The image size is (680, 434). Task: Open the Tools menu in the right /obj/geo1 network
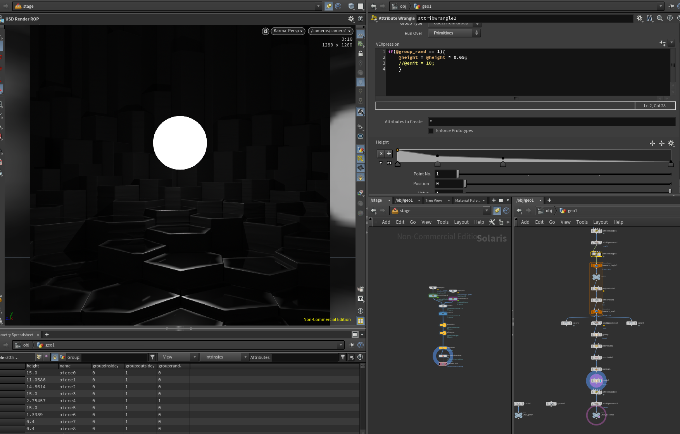tap(582, 222)
